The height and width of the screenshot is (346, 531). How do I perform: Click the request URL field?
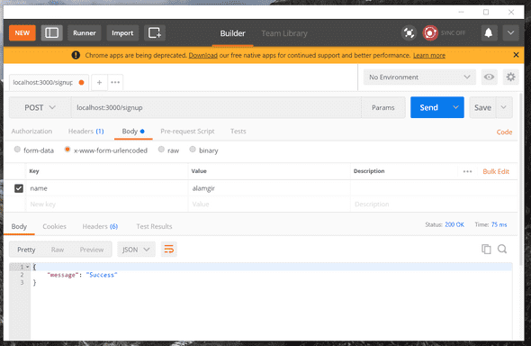[x=216, y=107]
